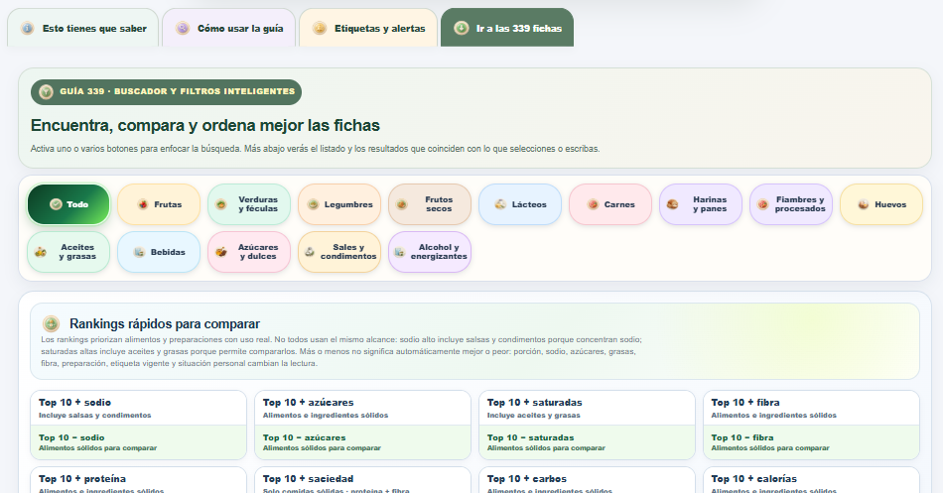The image size is (943, 493).
Task: Show the 'Top 10 + calorías' ranking
Action: pyautogui.click(x=811, y=480)
